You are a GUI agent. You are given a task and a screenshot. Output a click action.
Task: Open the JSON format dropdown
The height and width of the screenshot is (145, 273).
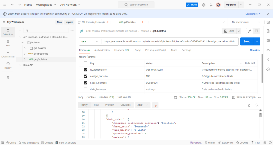[143, 105]
